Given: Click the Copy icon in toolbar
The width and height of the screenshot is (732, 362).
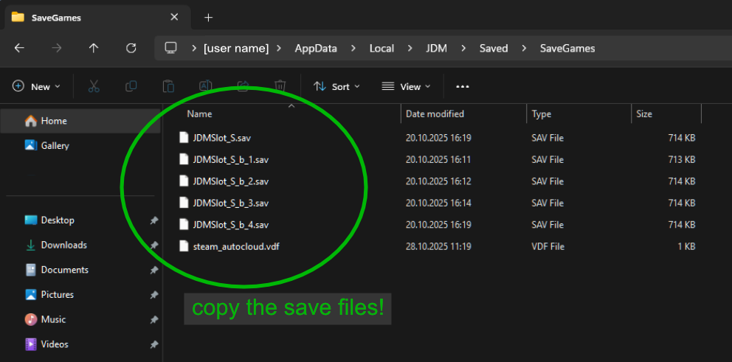Looking at the screenshot, I should 131,86.
